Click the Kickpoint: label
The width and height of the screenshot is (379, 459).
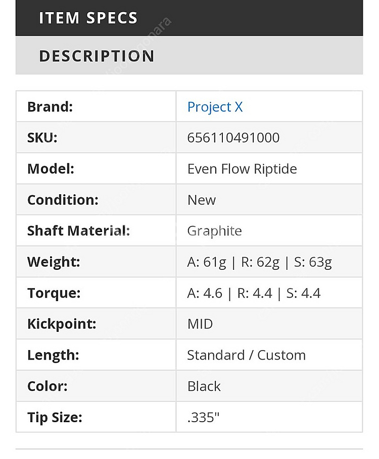pyautogui.click(x=62, y=324)
